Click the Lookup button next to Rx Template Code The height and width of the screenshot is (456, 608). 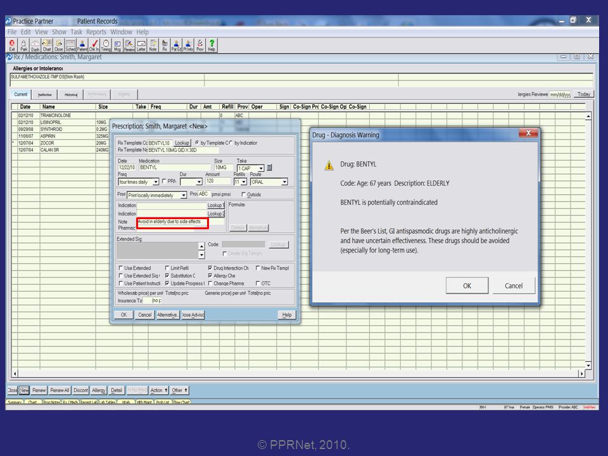point(182,142)
